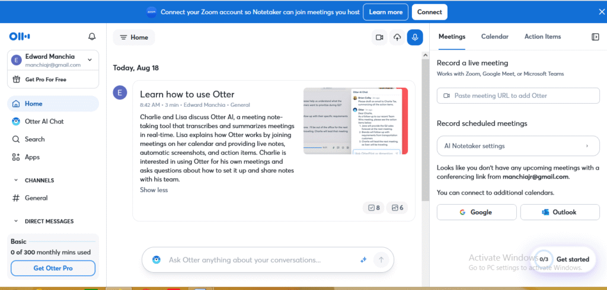This screenshot has height=290, width=607.
Task: Click the Record scheduled meetings heading
Action: pyautogui.click(x=482, y=123)
